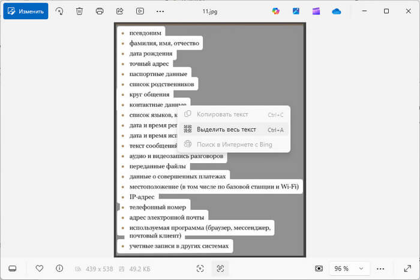Screen dimensions: 420x280
Task: Open the Clipchamp video editor icon
Action: [x=316, y=11]
